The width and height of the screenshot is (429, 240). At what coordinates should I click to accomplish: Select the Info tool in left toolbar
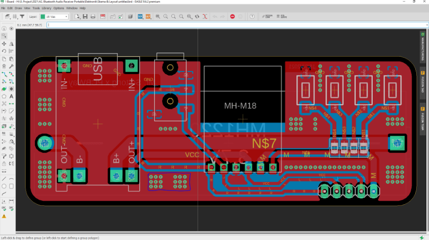pyautogui.click(x=4, y=29)
